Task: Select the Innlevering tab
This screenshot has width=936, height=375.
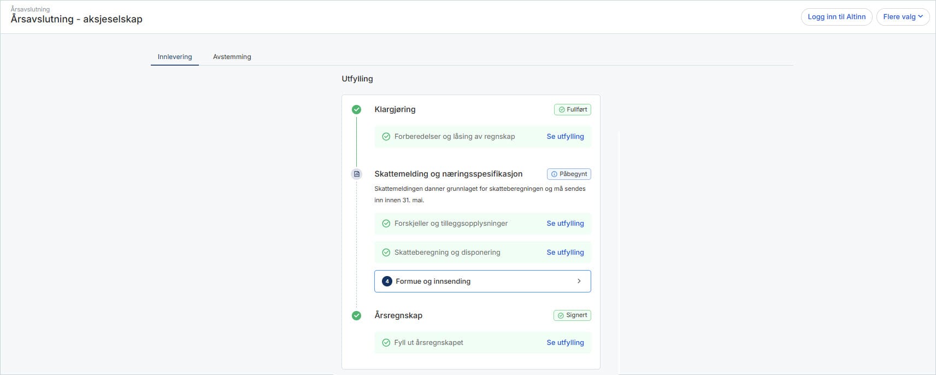Action: [175, 57]
